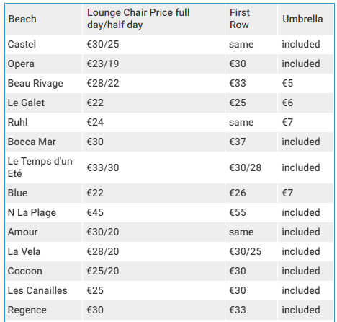Select Bocca Mar €37 first row cell
Screen dimensions: 337x322
pos(251,142)
